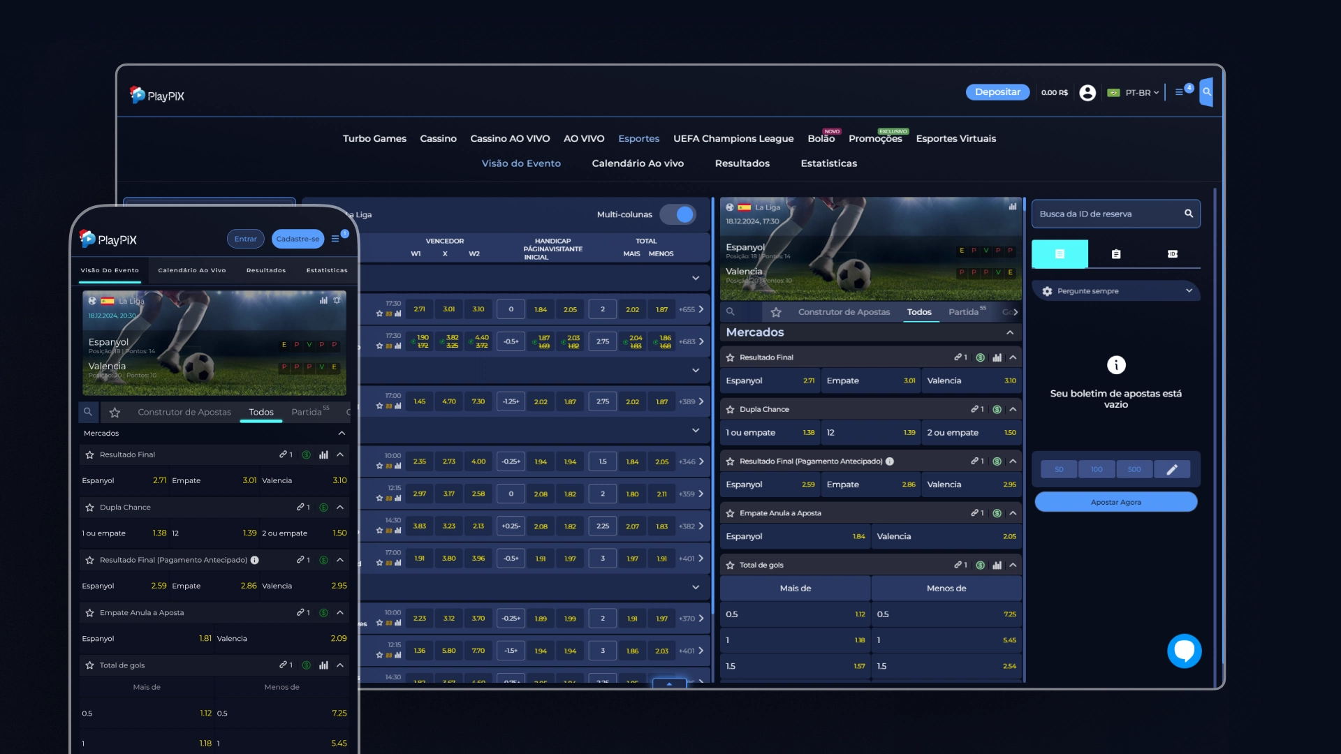Select the 100 stake preset
The image size is (1341, 754).
point(1097,469)
